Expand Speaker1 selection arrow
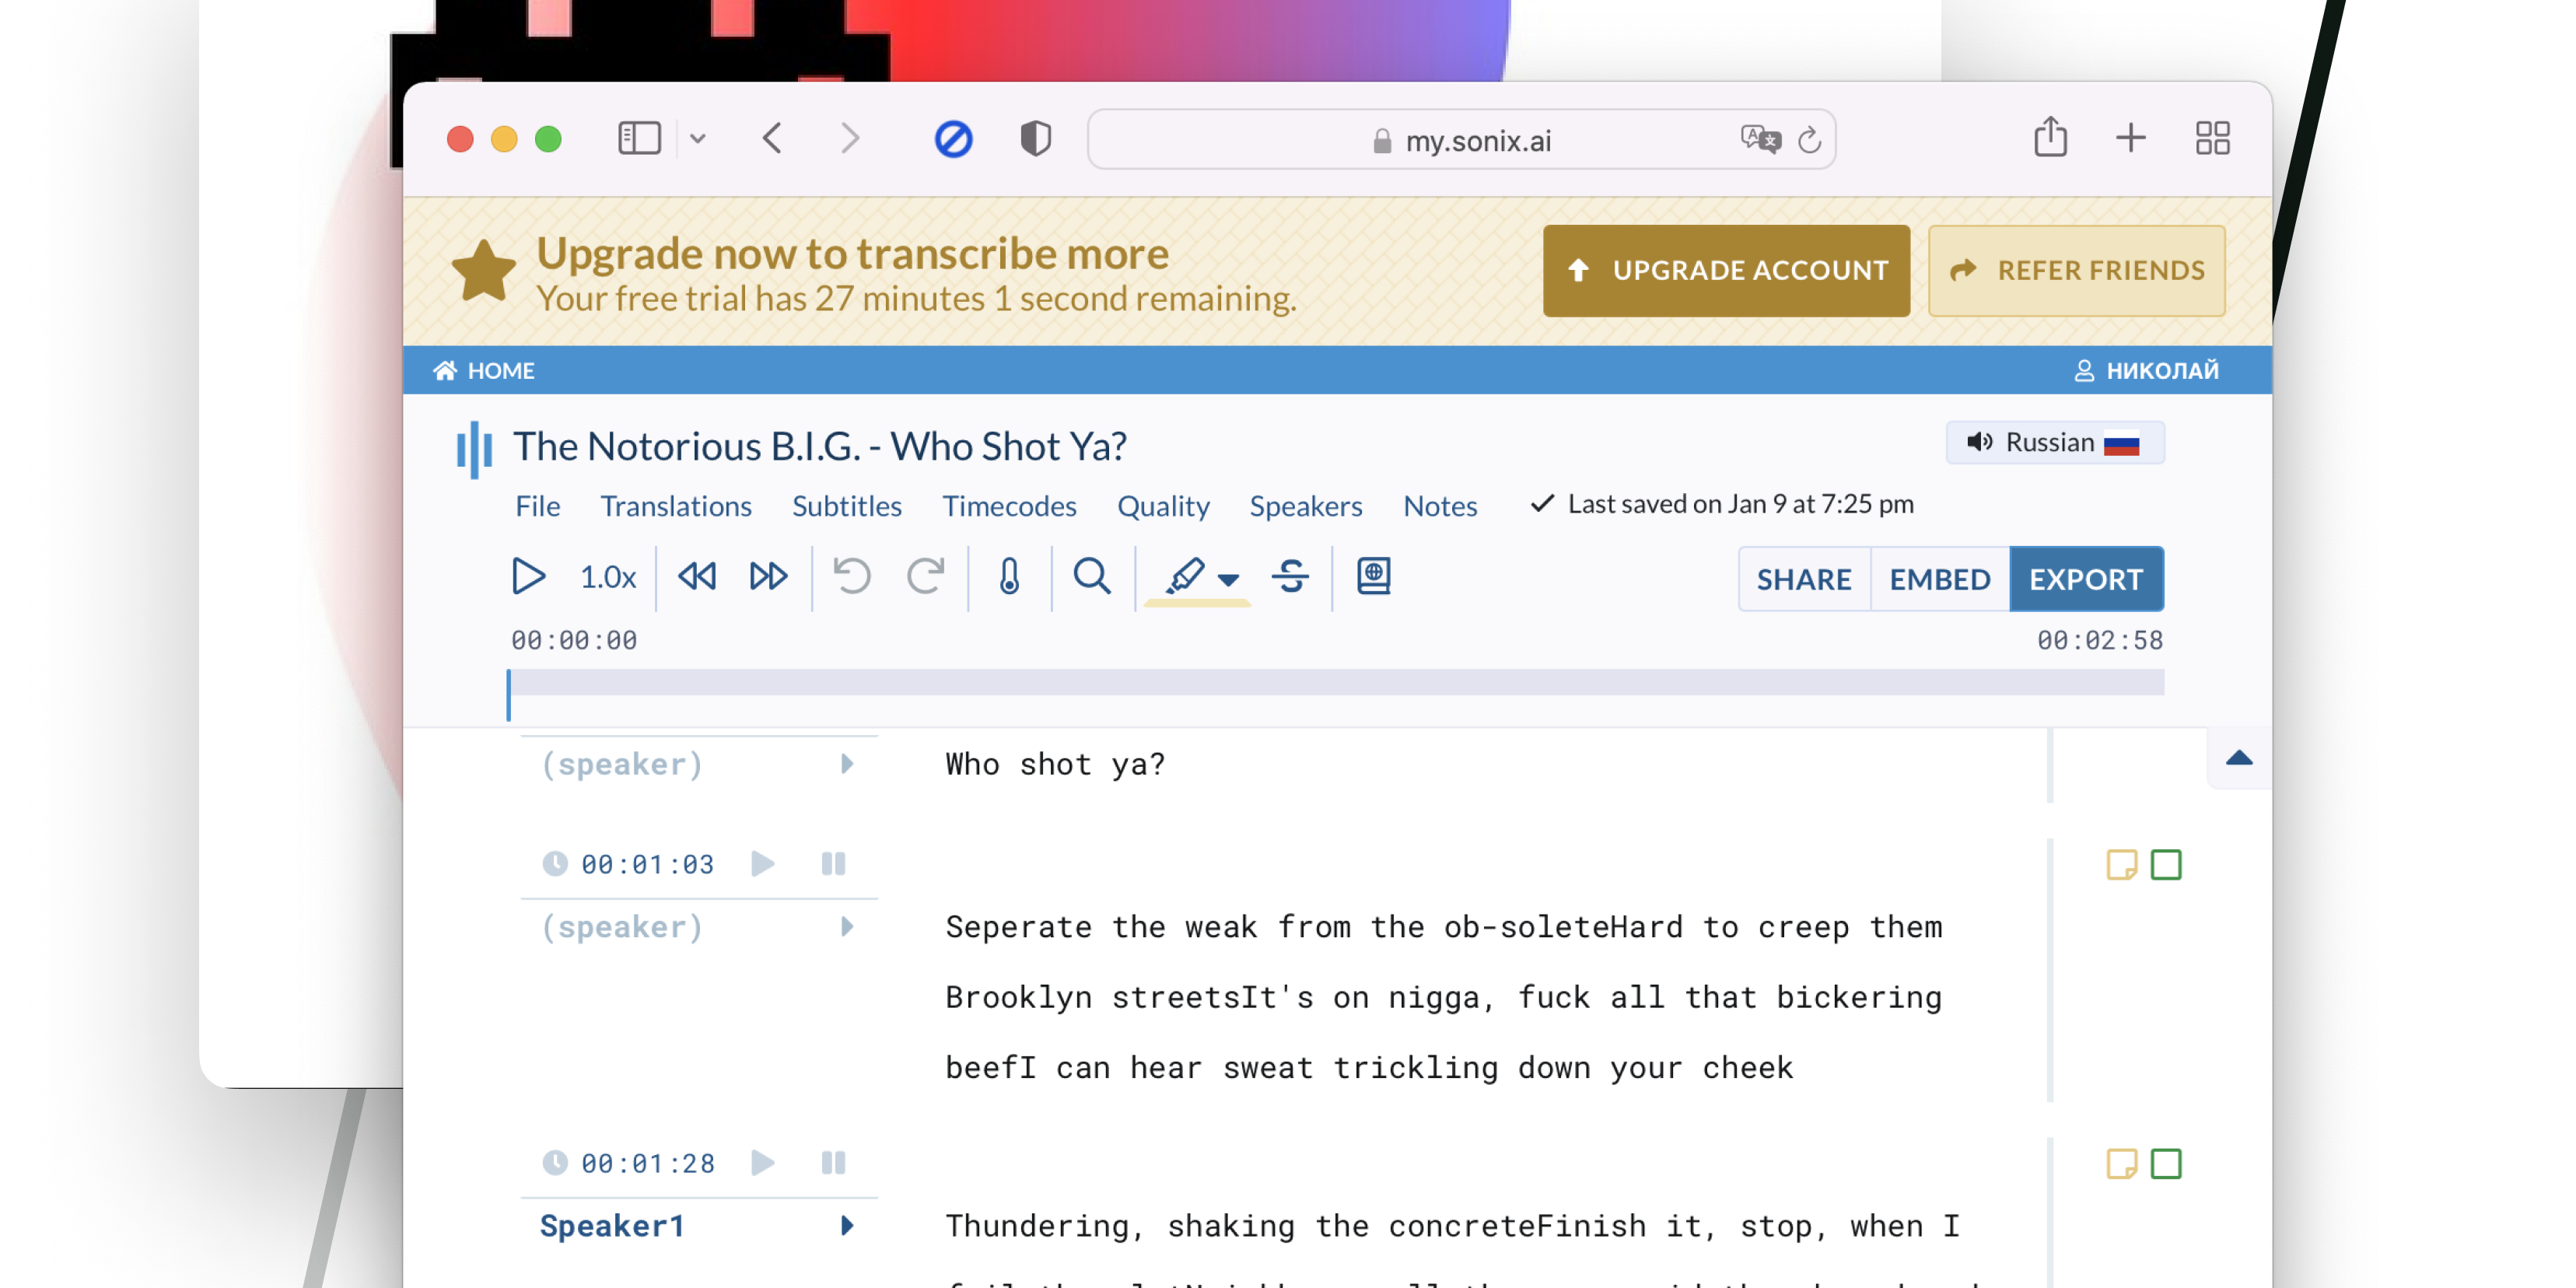 coord(847,1225)
